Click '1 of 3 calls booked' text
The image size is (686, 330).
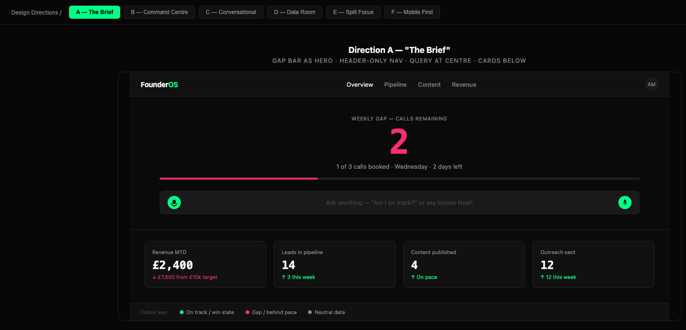(362, 167)
